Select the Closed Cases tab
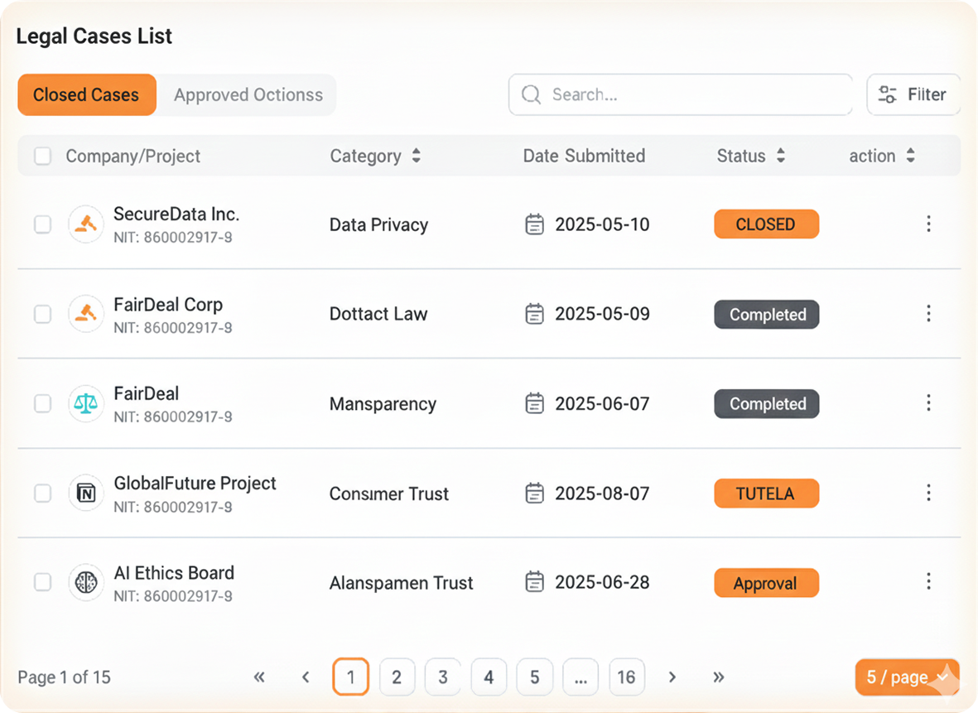The height and width of the screenshot is (713, 978). pyautogui.click(x=86, y=94)
